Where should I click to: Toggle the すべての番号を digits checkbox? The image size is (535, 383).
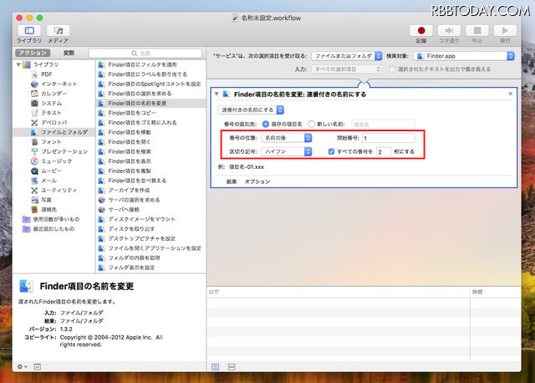(331, 151)
